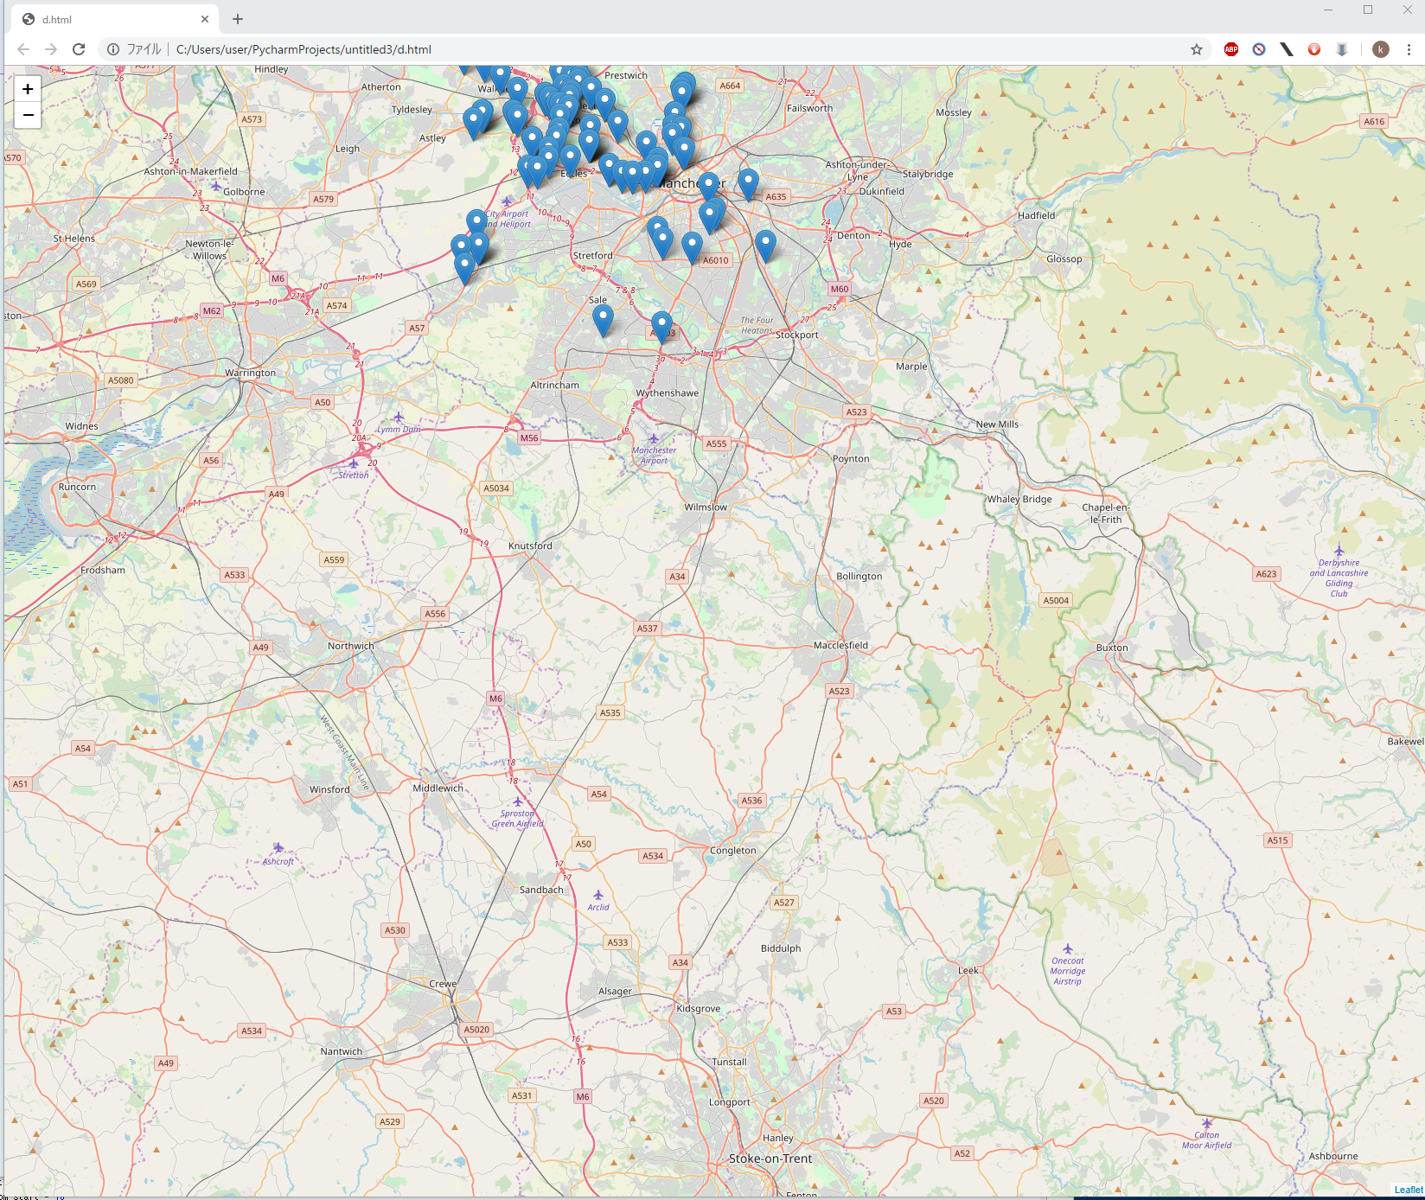This screenshot has width=1425, height=1200.
Task: Open the Chrome three-dot menu
Action: (1409, 49)
